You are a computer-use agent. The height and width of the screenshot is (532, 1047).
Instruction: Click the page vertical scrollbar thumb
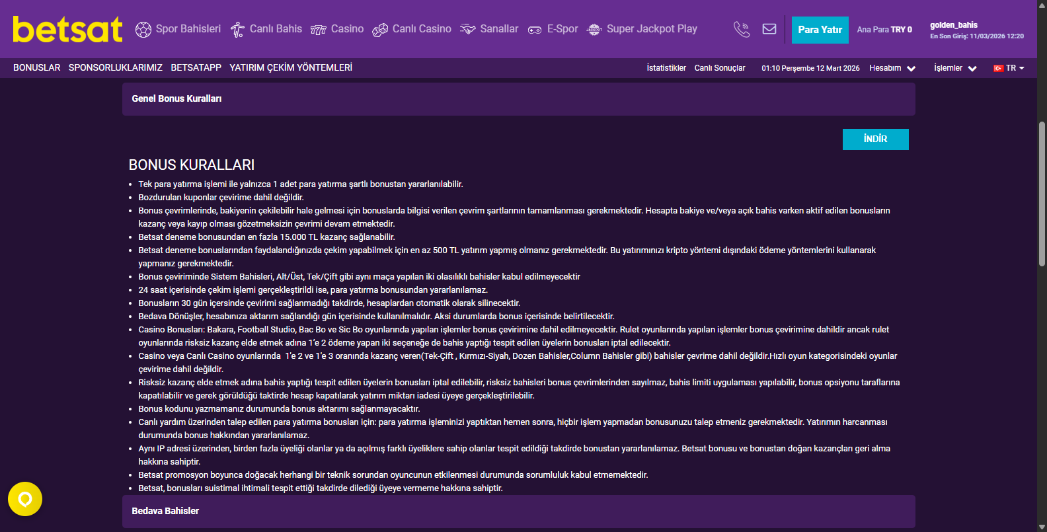(x=1042, y=194)
